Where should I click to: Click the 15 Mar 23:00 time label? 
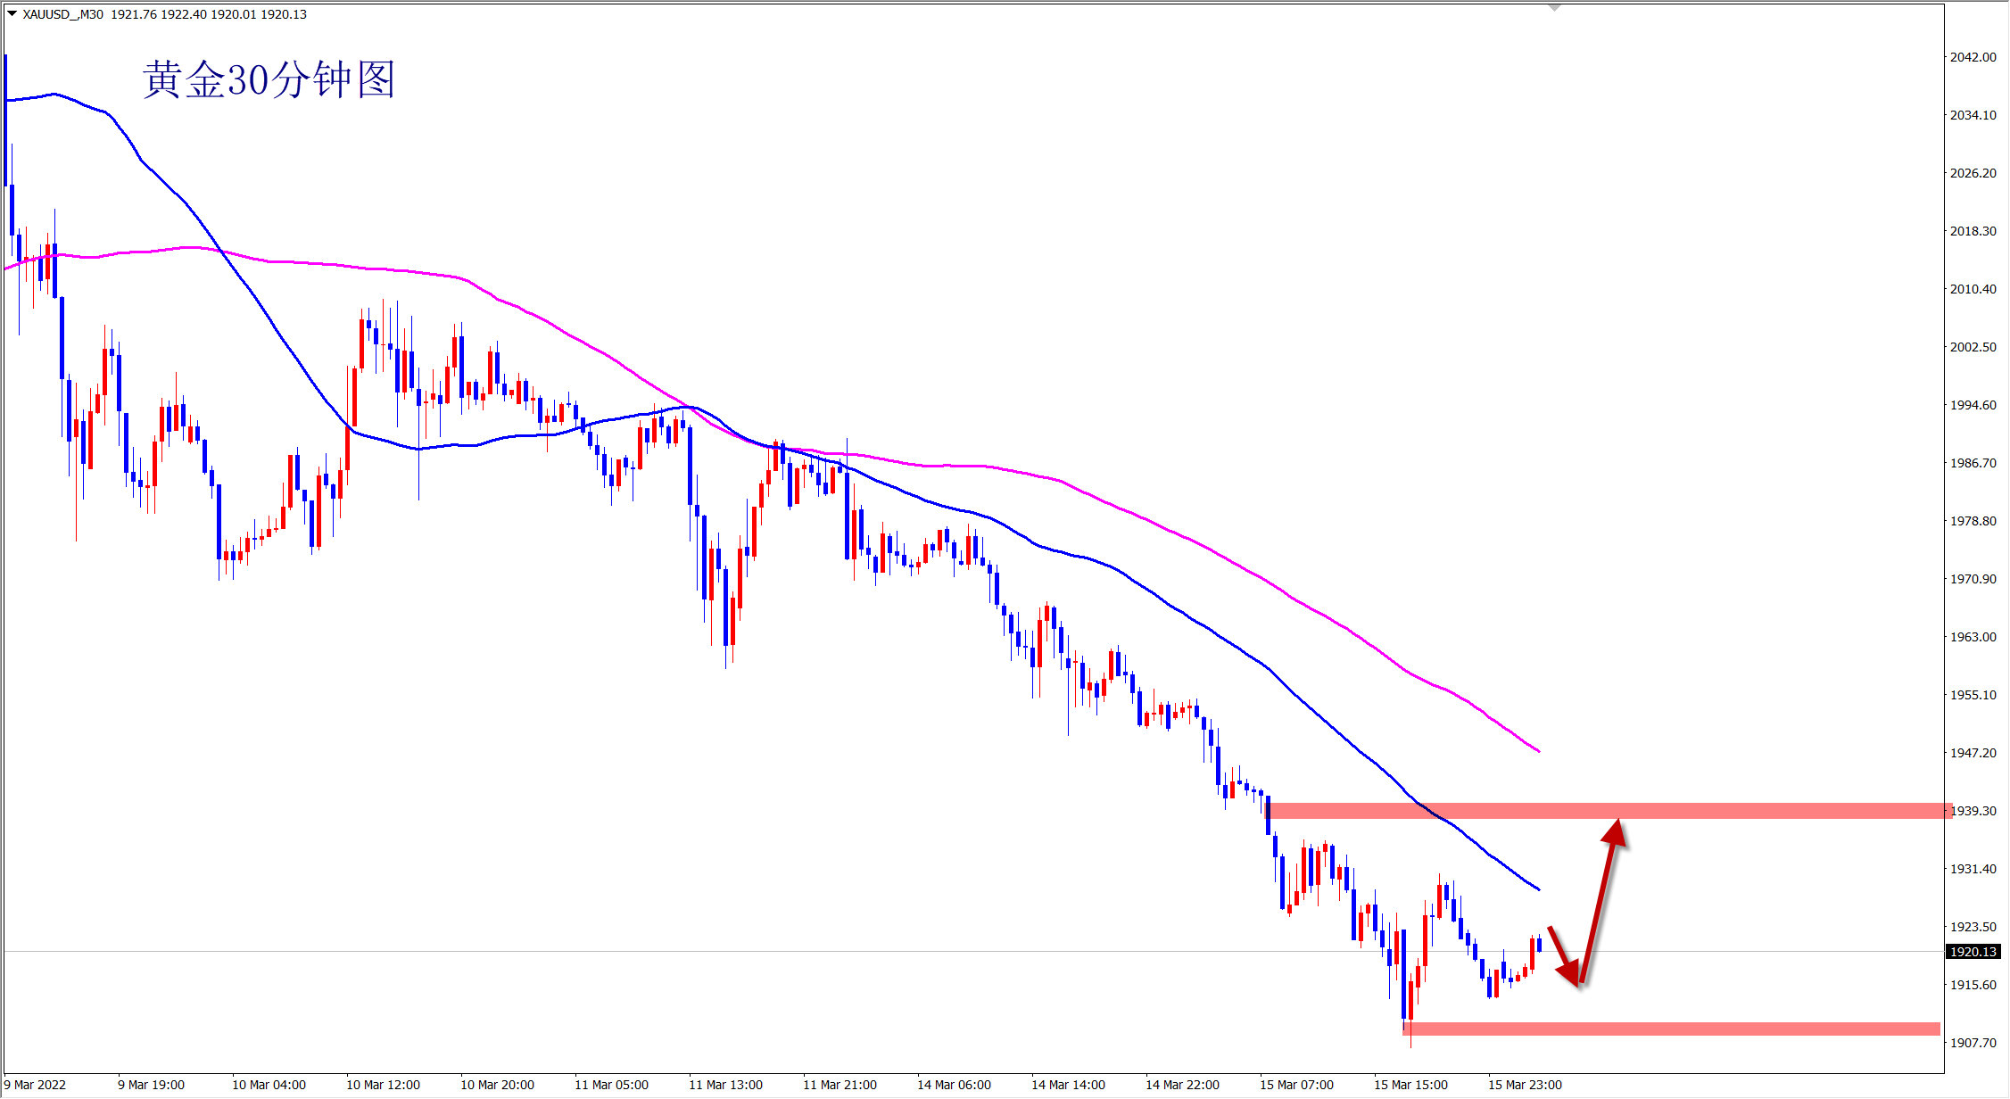pos(1525,1085)
